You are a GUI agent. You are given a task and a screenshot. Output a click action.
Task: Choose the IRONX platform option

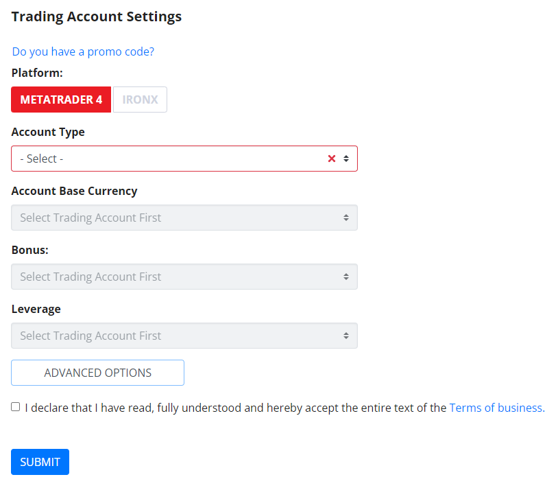pyautogui.click(x=141, y=100)
